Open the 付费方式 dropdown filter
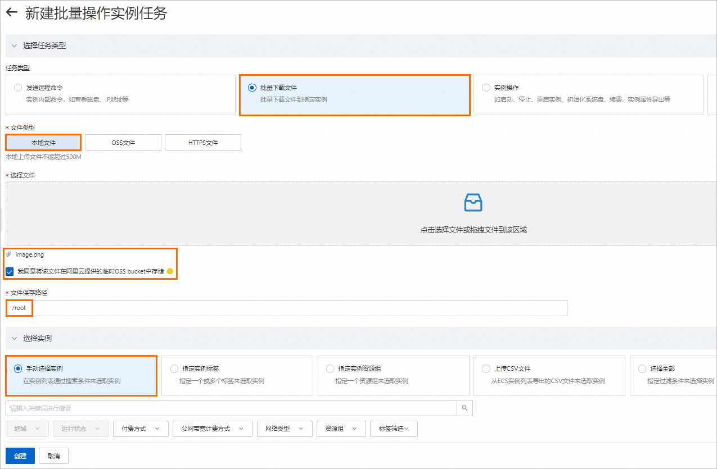Image resolution: width=717 pixels, height=469 pixels. tap(141, 429)
